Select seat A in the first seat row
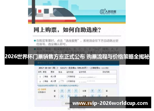Viewport: 154px width, 111px height. (x=62, y=91)
